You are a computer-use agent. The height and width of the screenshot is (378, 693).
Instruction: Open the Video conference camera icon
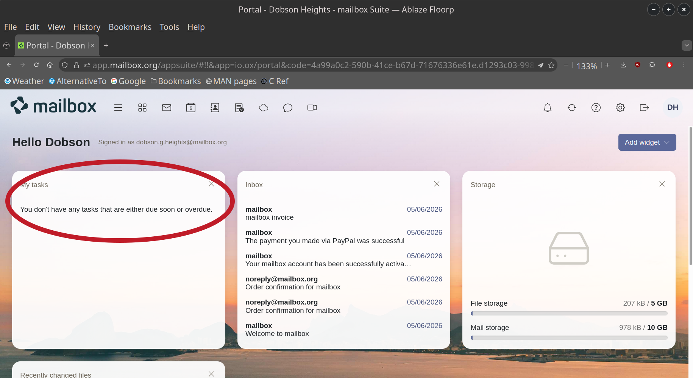[312, 108]
